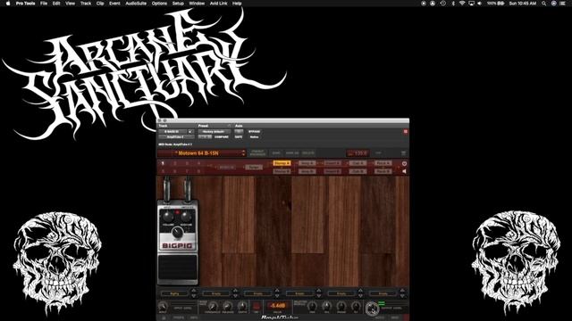The width and height of the screenshot is (572, 321).
Task: Click the TAP tempo button
Action: (x=378, y=153)
